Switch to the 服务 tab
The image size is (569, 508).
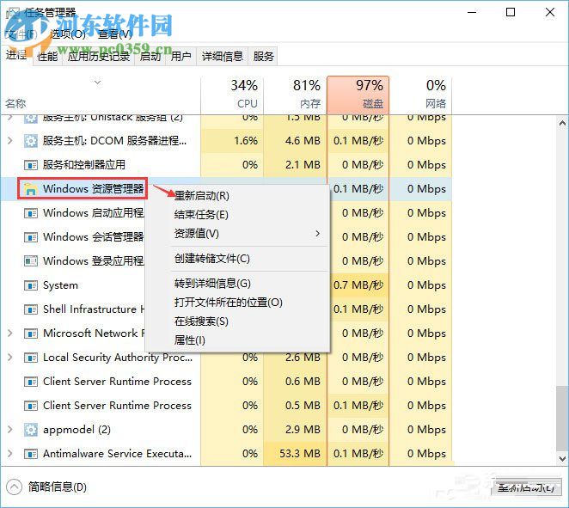(x=263, y=56)
